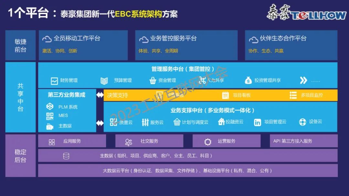Viewport: 349px width, 196px height.
Task: Click the 项目管理云 LinkedIn-style icon
Action: click(258, 122)
